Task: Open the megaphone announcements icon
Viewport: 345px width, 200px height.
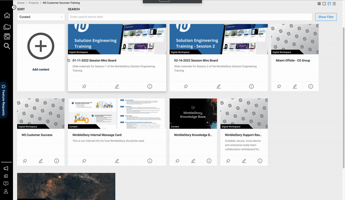Action: [x=6, y=168]
